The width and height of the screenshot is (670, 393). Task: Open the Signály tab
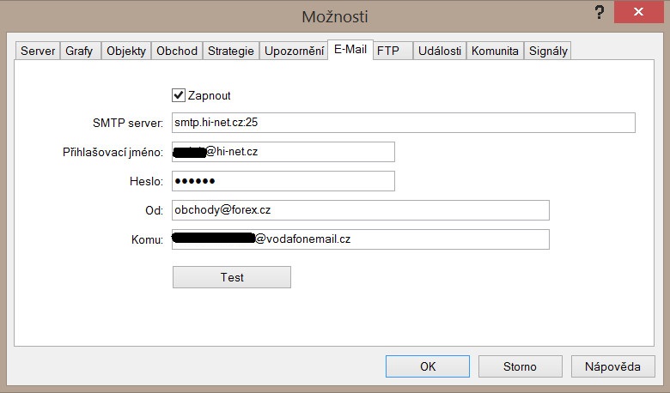click(x=548, y=51)
